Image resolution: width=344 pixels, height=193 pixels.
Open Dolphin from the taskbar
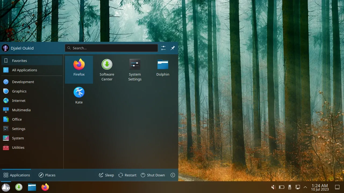click(x=32, y=187)
